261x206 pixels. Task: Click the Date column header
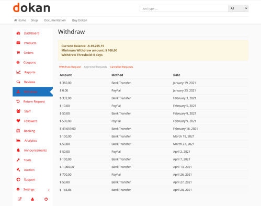(x=176, y=75)
